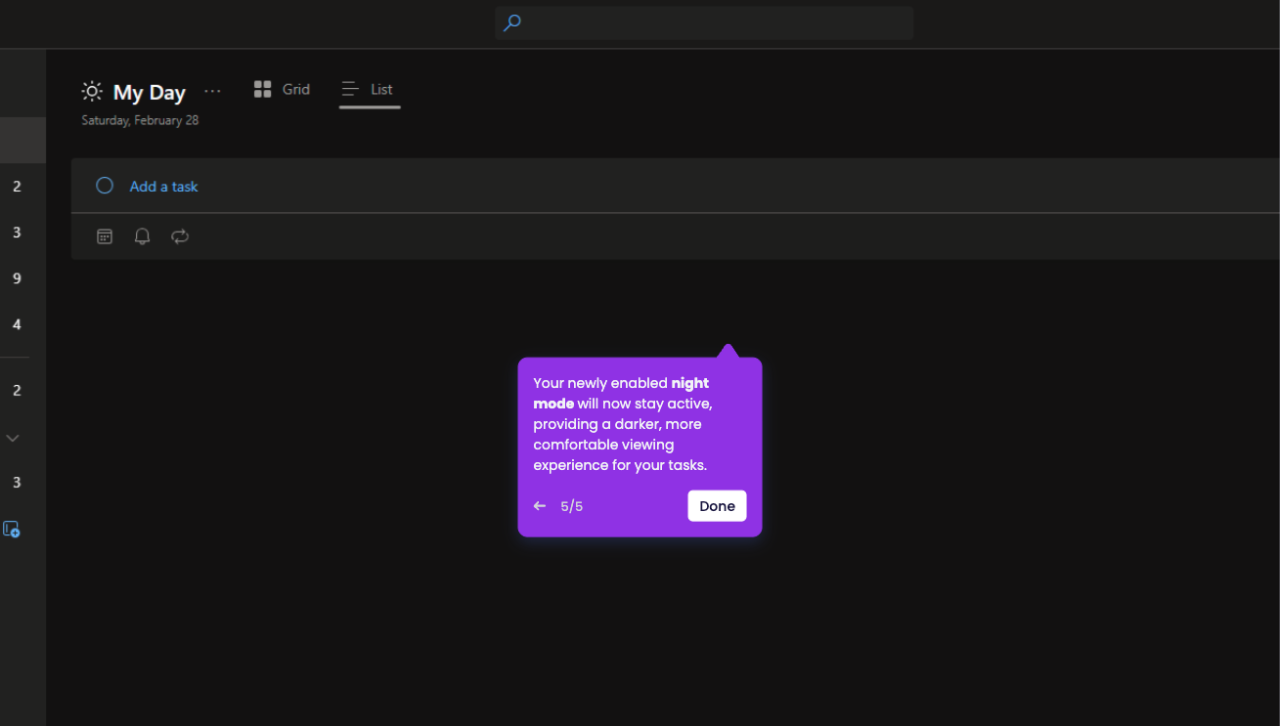Switch to List view
Image resolution: width=1280 pixels, height=726 pixels.
369,89
